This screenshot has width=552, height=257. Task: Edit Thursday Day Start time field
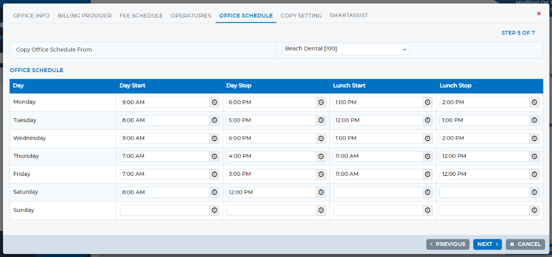[x=165, y=156]
